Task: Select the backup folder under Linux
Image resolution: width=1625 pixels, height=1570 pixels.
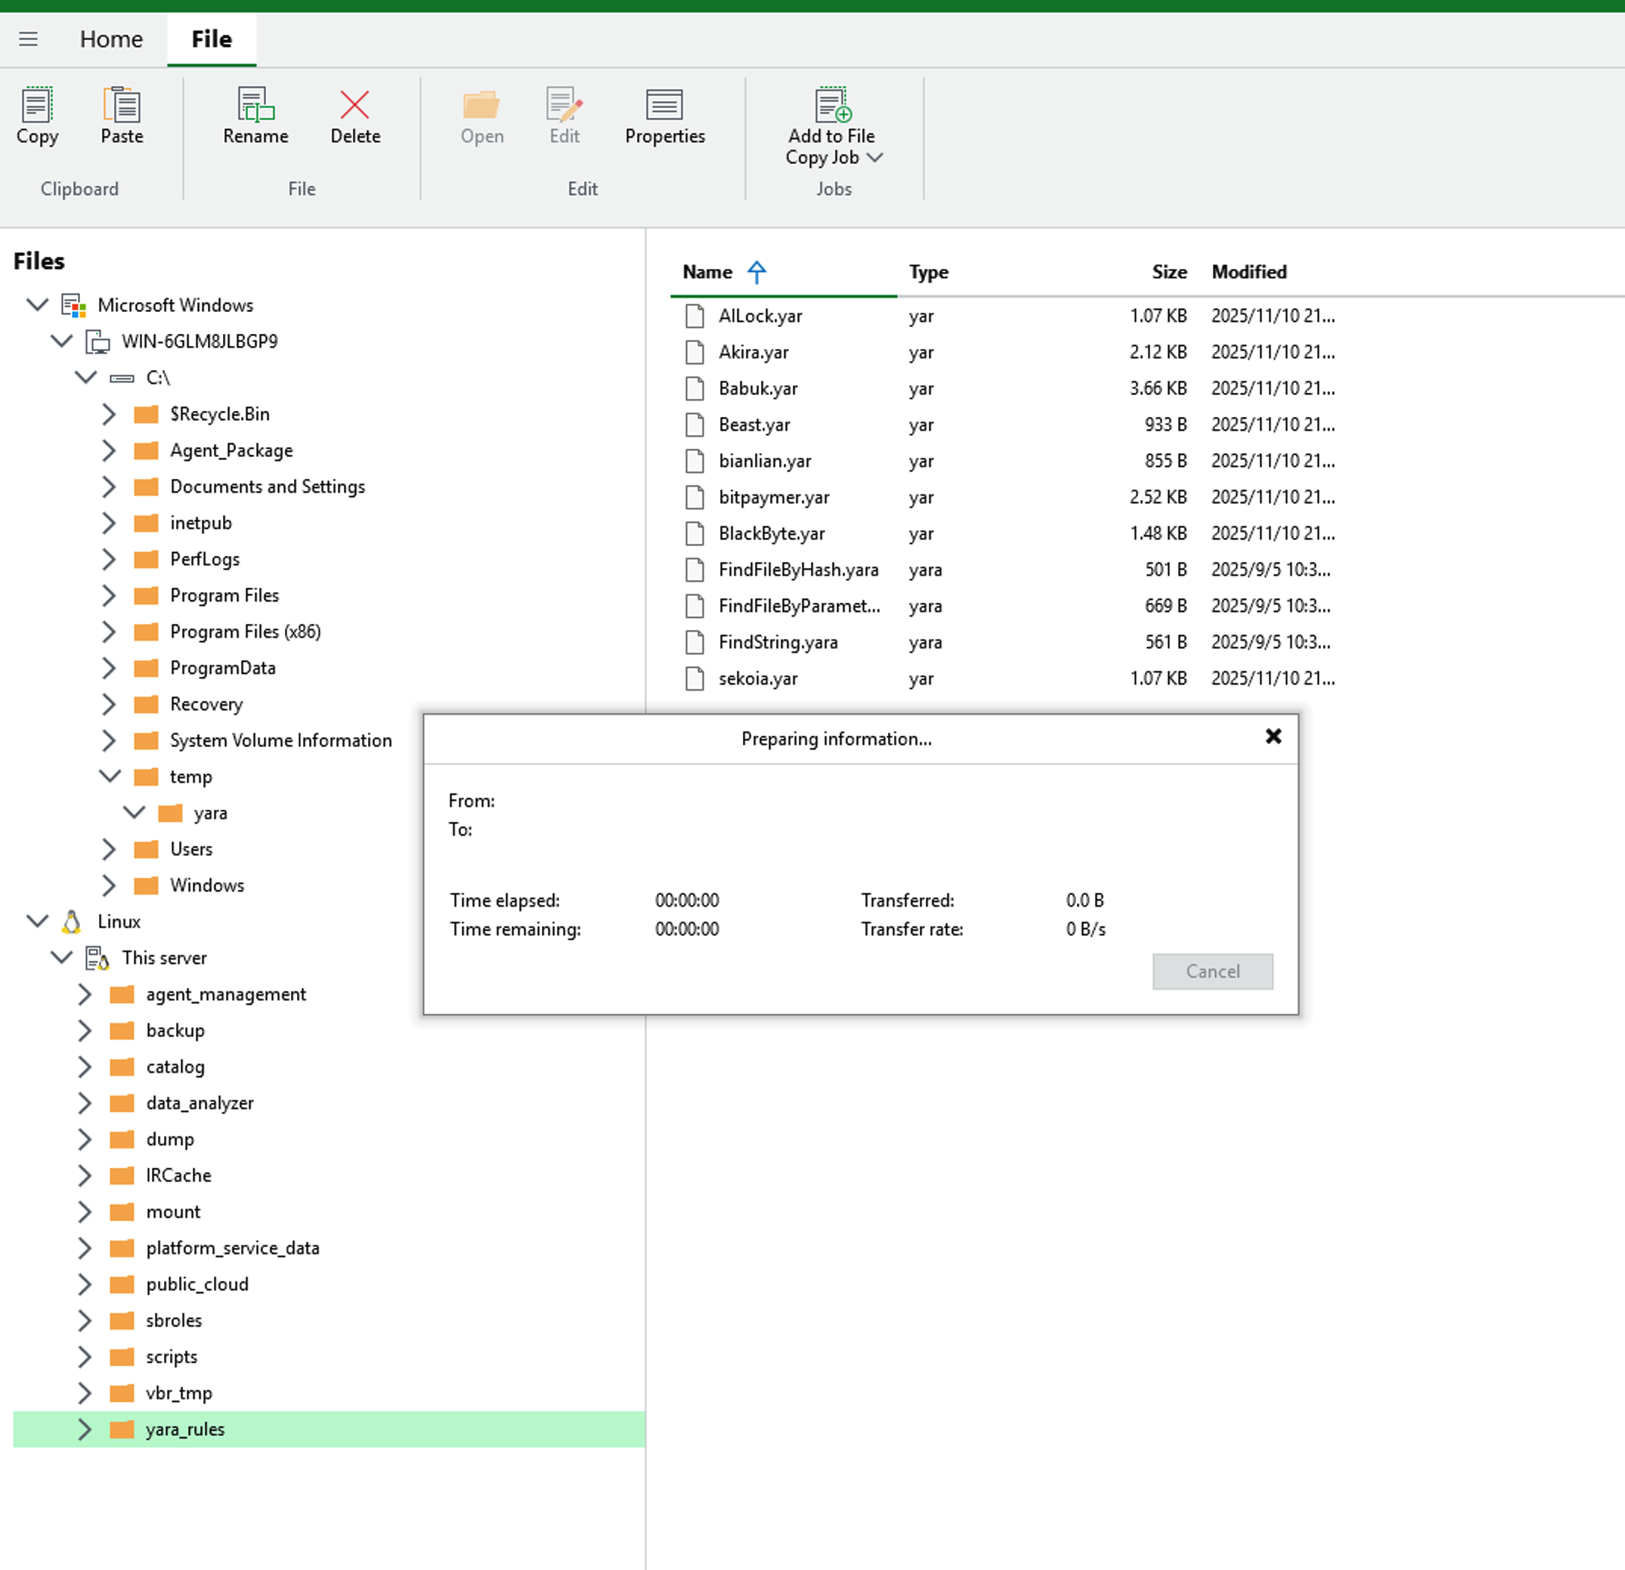Action: [x=175, y=1031]
